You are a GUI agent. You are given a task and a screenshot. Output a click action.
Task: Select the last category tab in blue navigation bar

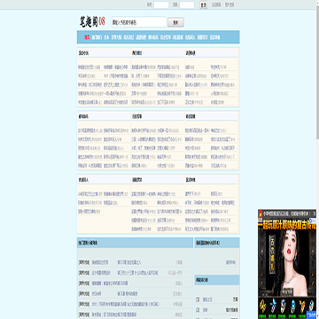pyautogui.click(x=214, y=37)
